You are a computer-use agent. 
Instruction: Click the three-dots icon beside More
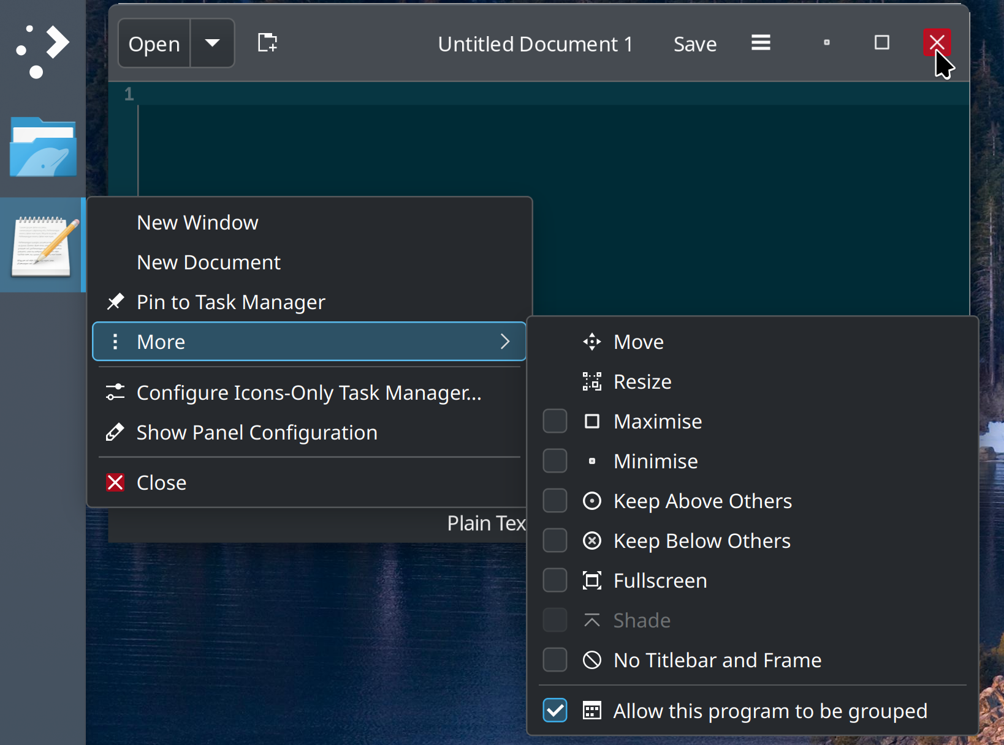(x=115, y=342)
